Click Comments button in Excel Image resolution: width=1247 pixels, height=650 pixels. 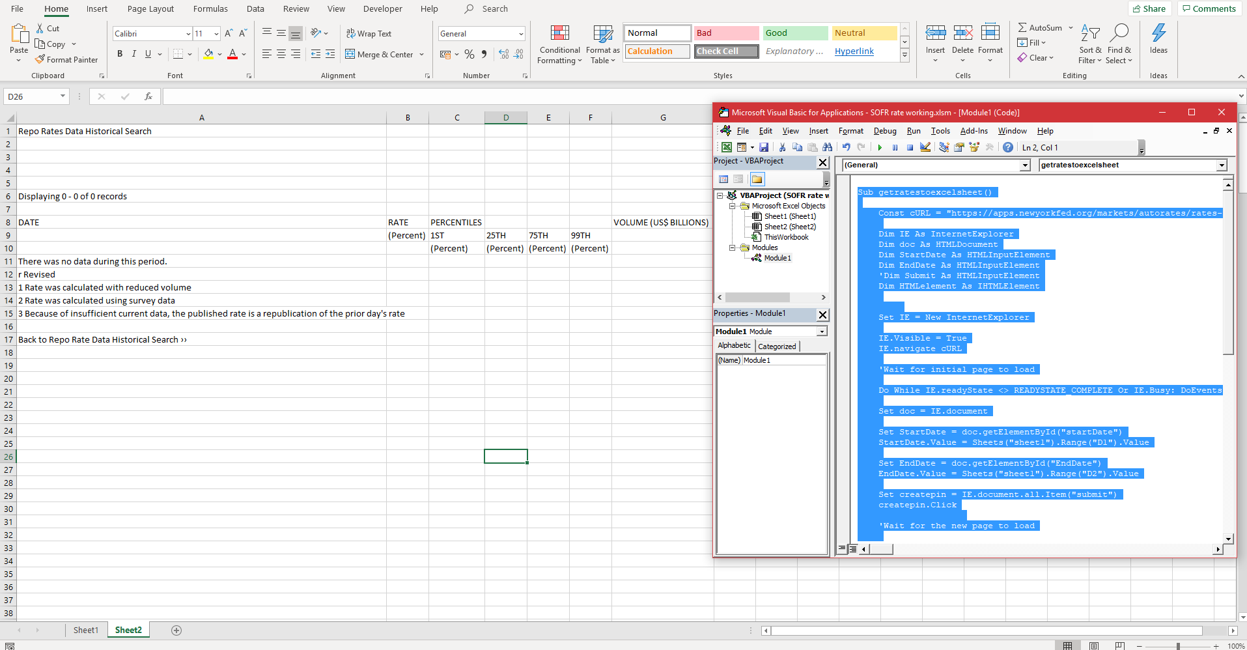point(1209,8)
